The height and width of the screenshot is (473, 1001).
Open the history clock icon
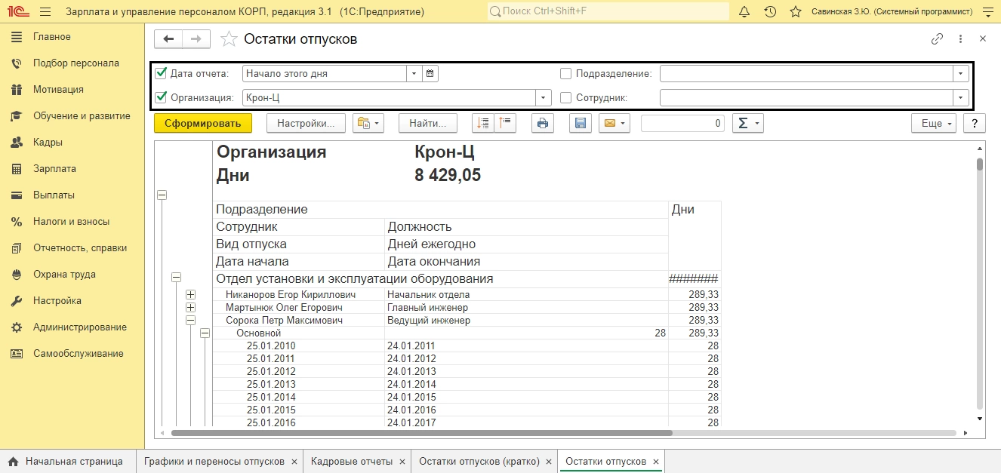770,12
